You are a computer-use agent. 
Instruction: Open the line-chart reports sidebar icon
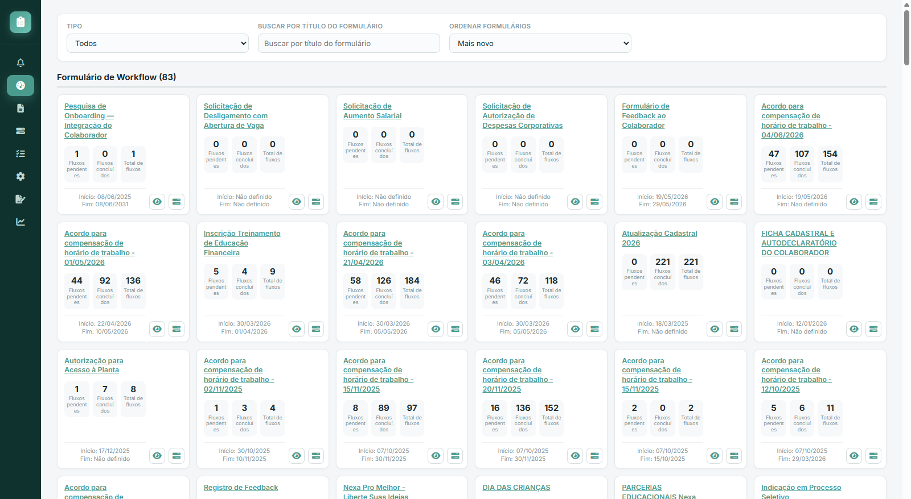20,222
